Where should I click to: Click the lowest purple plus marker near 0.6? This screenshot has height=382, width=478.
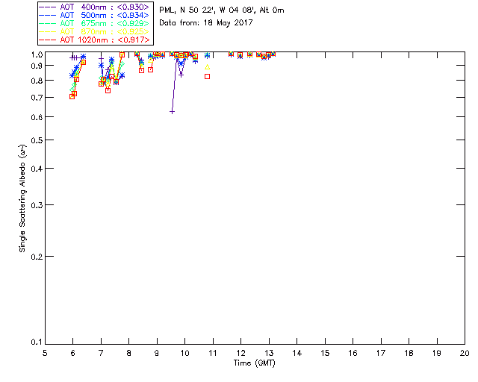[172, 112]
